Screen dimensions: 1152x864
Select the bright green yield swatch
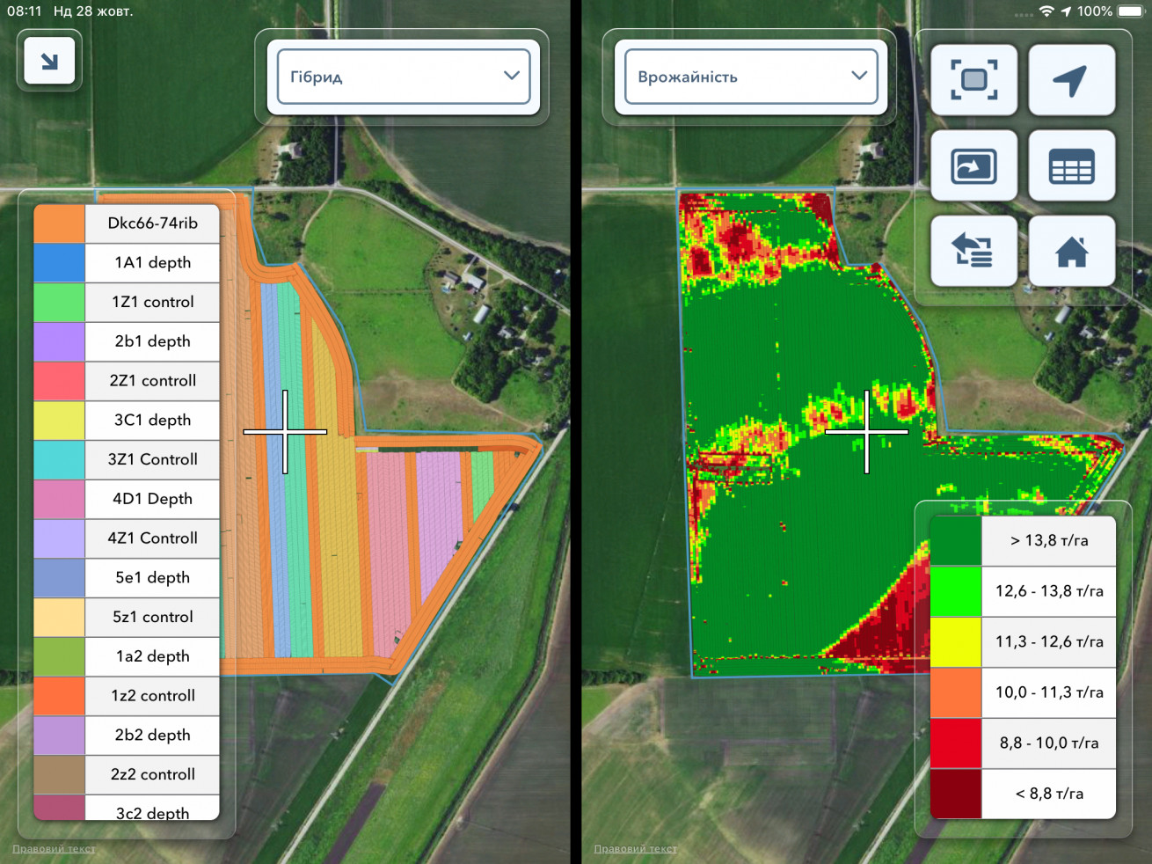(956, 591)
